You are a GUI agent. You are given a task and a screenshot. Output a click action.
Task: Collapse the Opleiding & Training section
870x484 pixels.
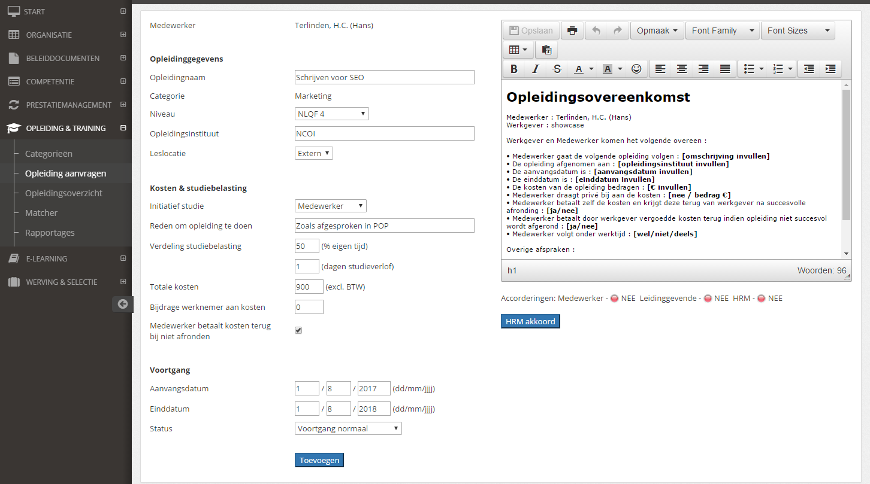pyautogui.click(x=123, y=128)
